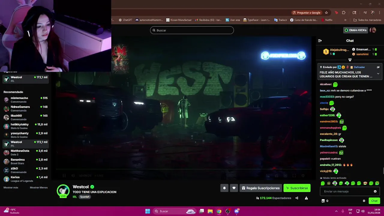This screenshot has width=384, height=216.
Task: Open misternacho channel in Recomendado
Action: (x=25, y=100)
